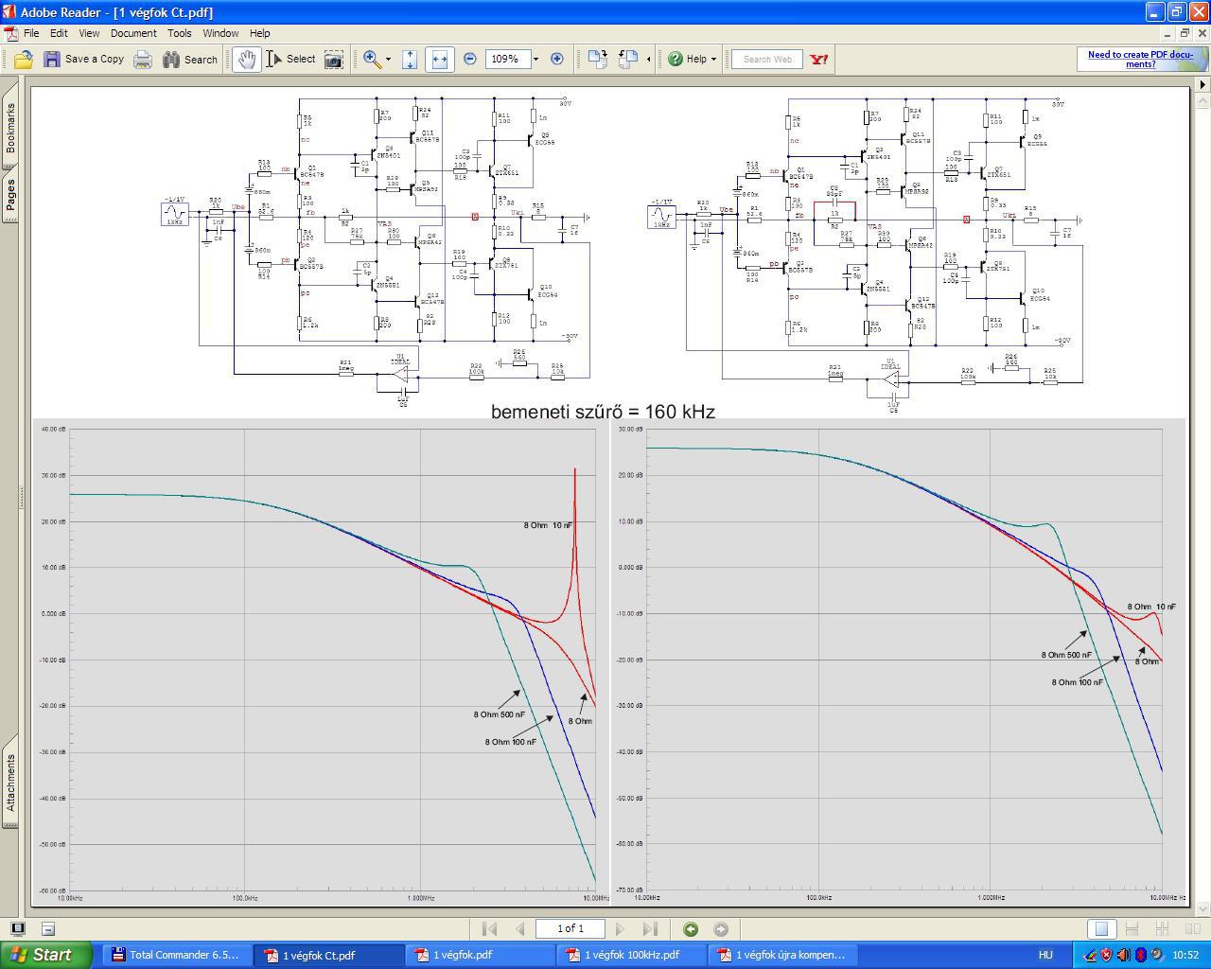Click the Yahoo search icon

pos(819,59)
